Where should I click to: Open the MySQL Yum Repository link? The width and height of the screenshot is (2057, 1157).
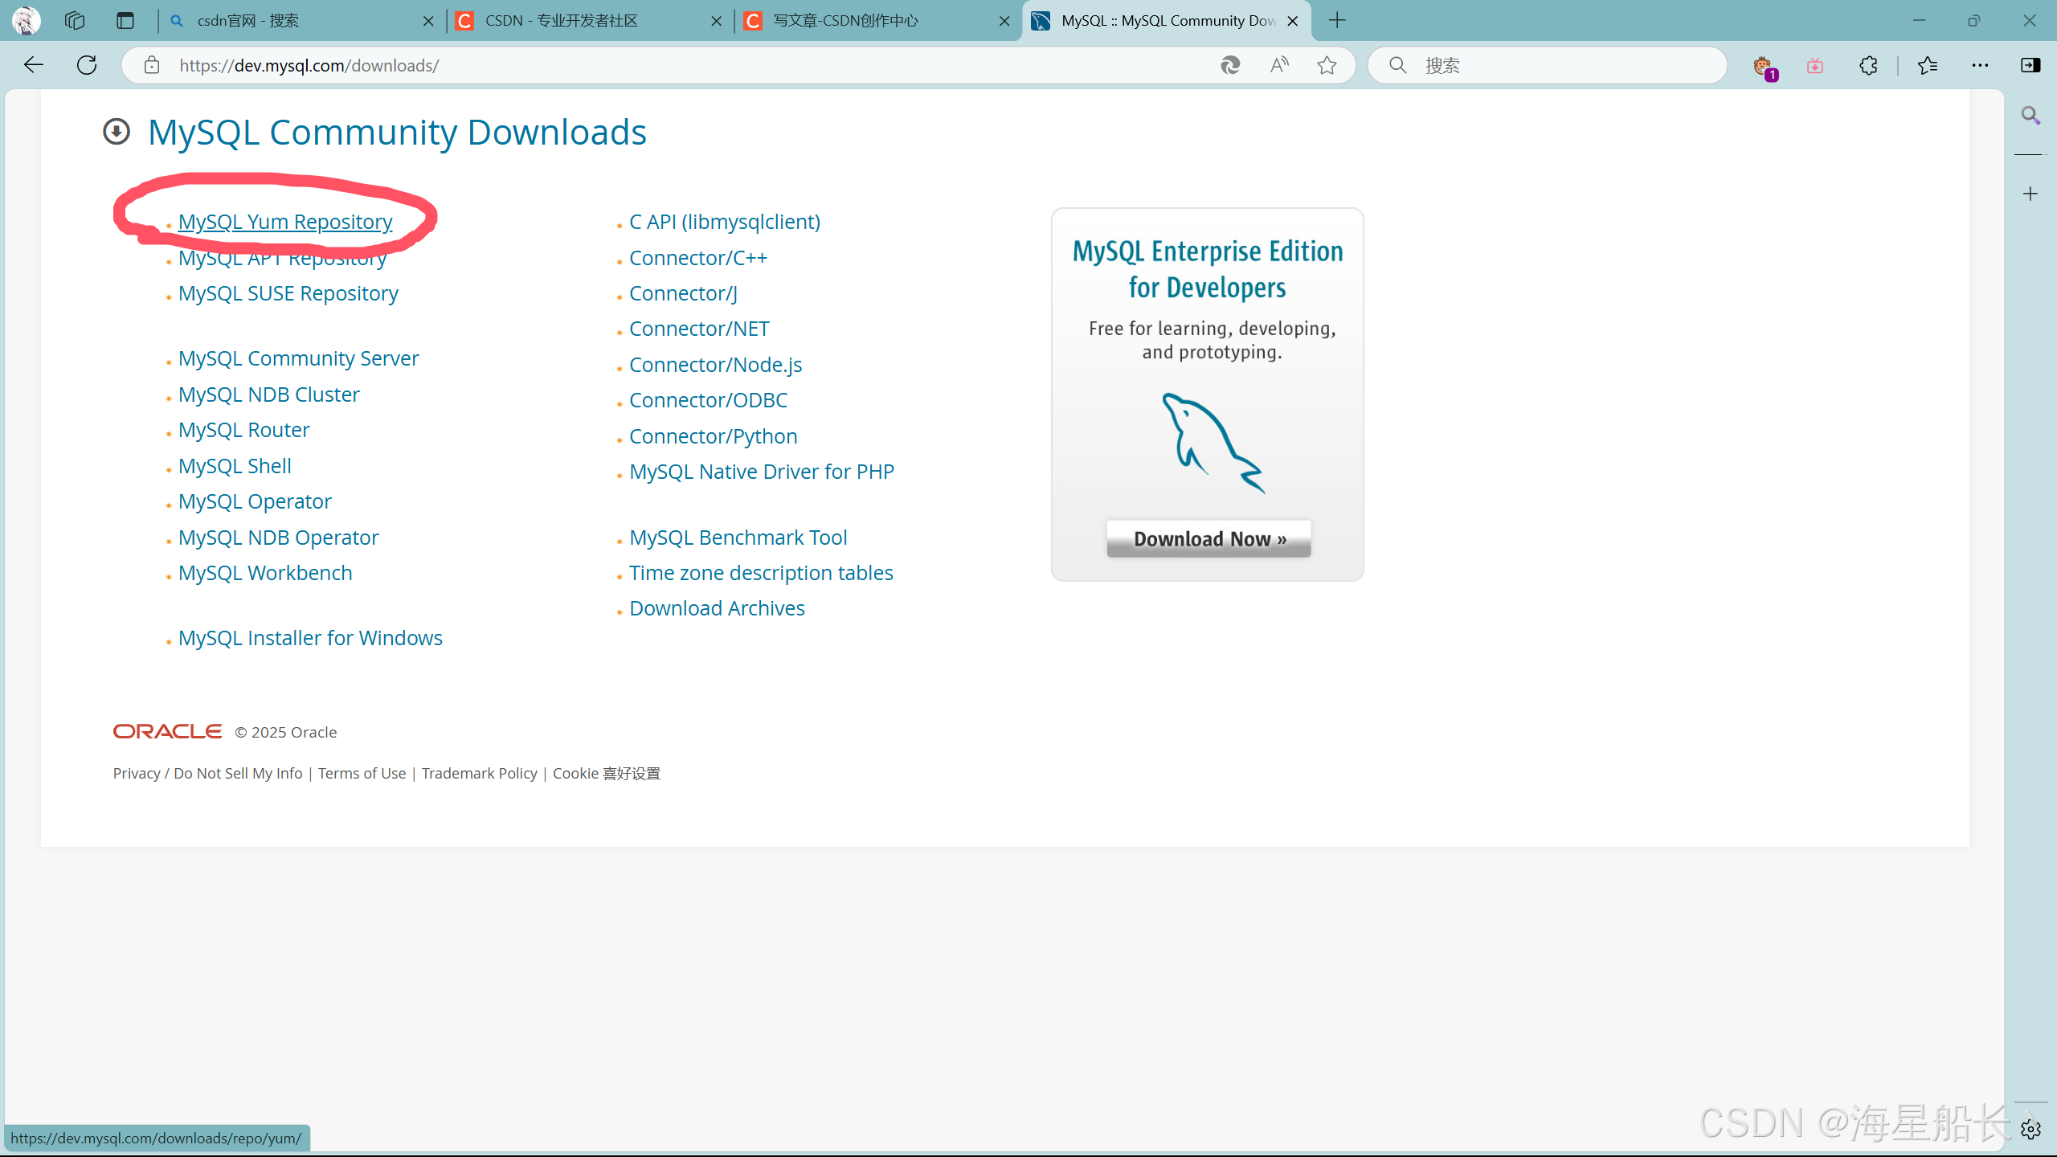point(285,222)
